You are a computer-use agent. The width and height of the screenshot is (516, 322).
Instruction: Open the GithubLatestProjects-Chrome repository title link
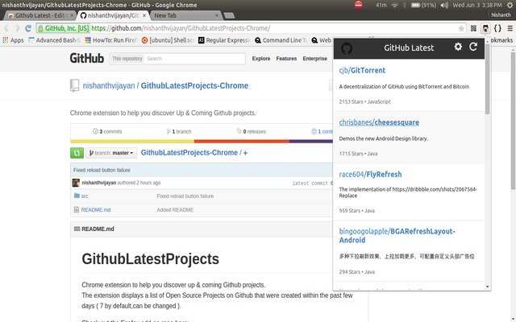[194, 86]
